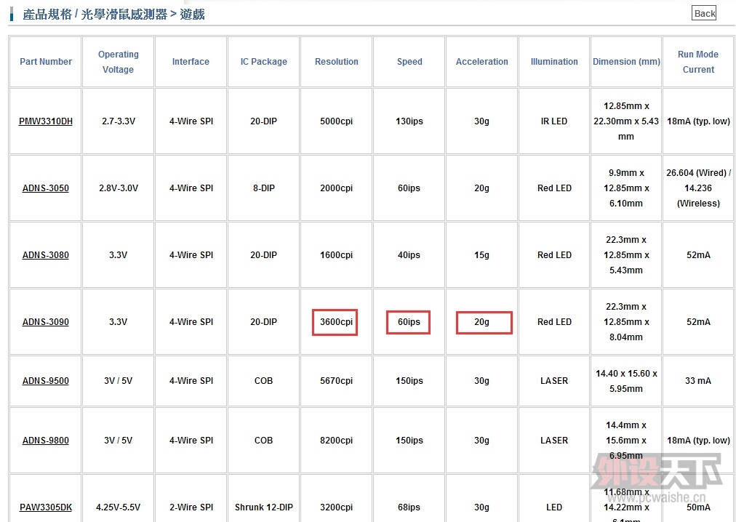Viewport: 736px width, 522px height.
Task: Open the PMW3310DH part link
Action: [46, 121]
